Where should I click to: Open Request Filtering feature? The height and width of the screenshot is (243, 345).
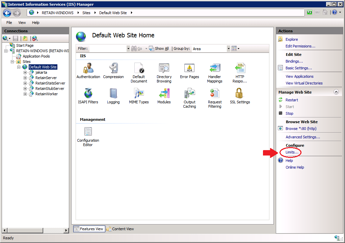point(215,98)
